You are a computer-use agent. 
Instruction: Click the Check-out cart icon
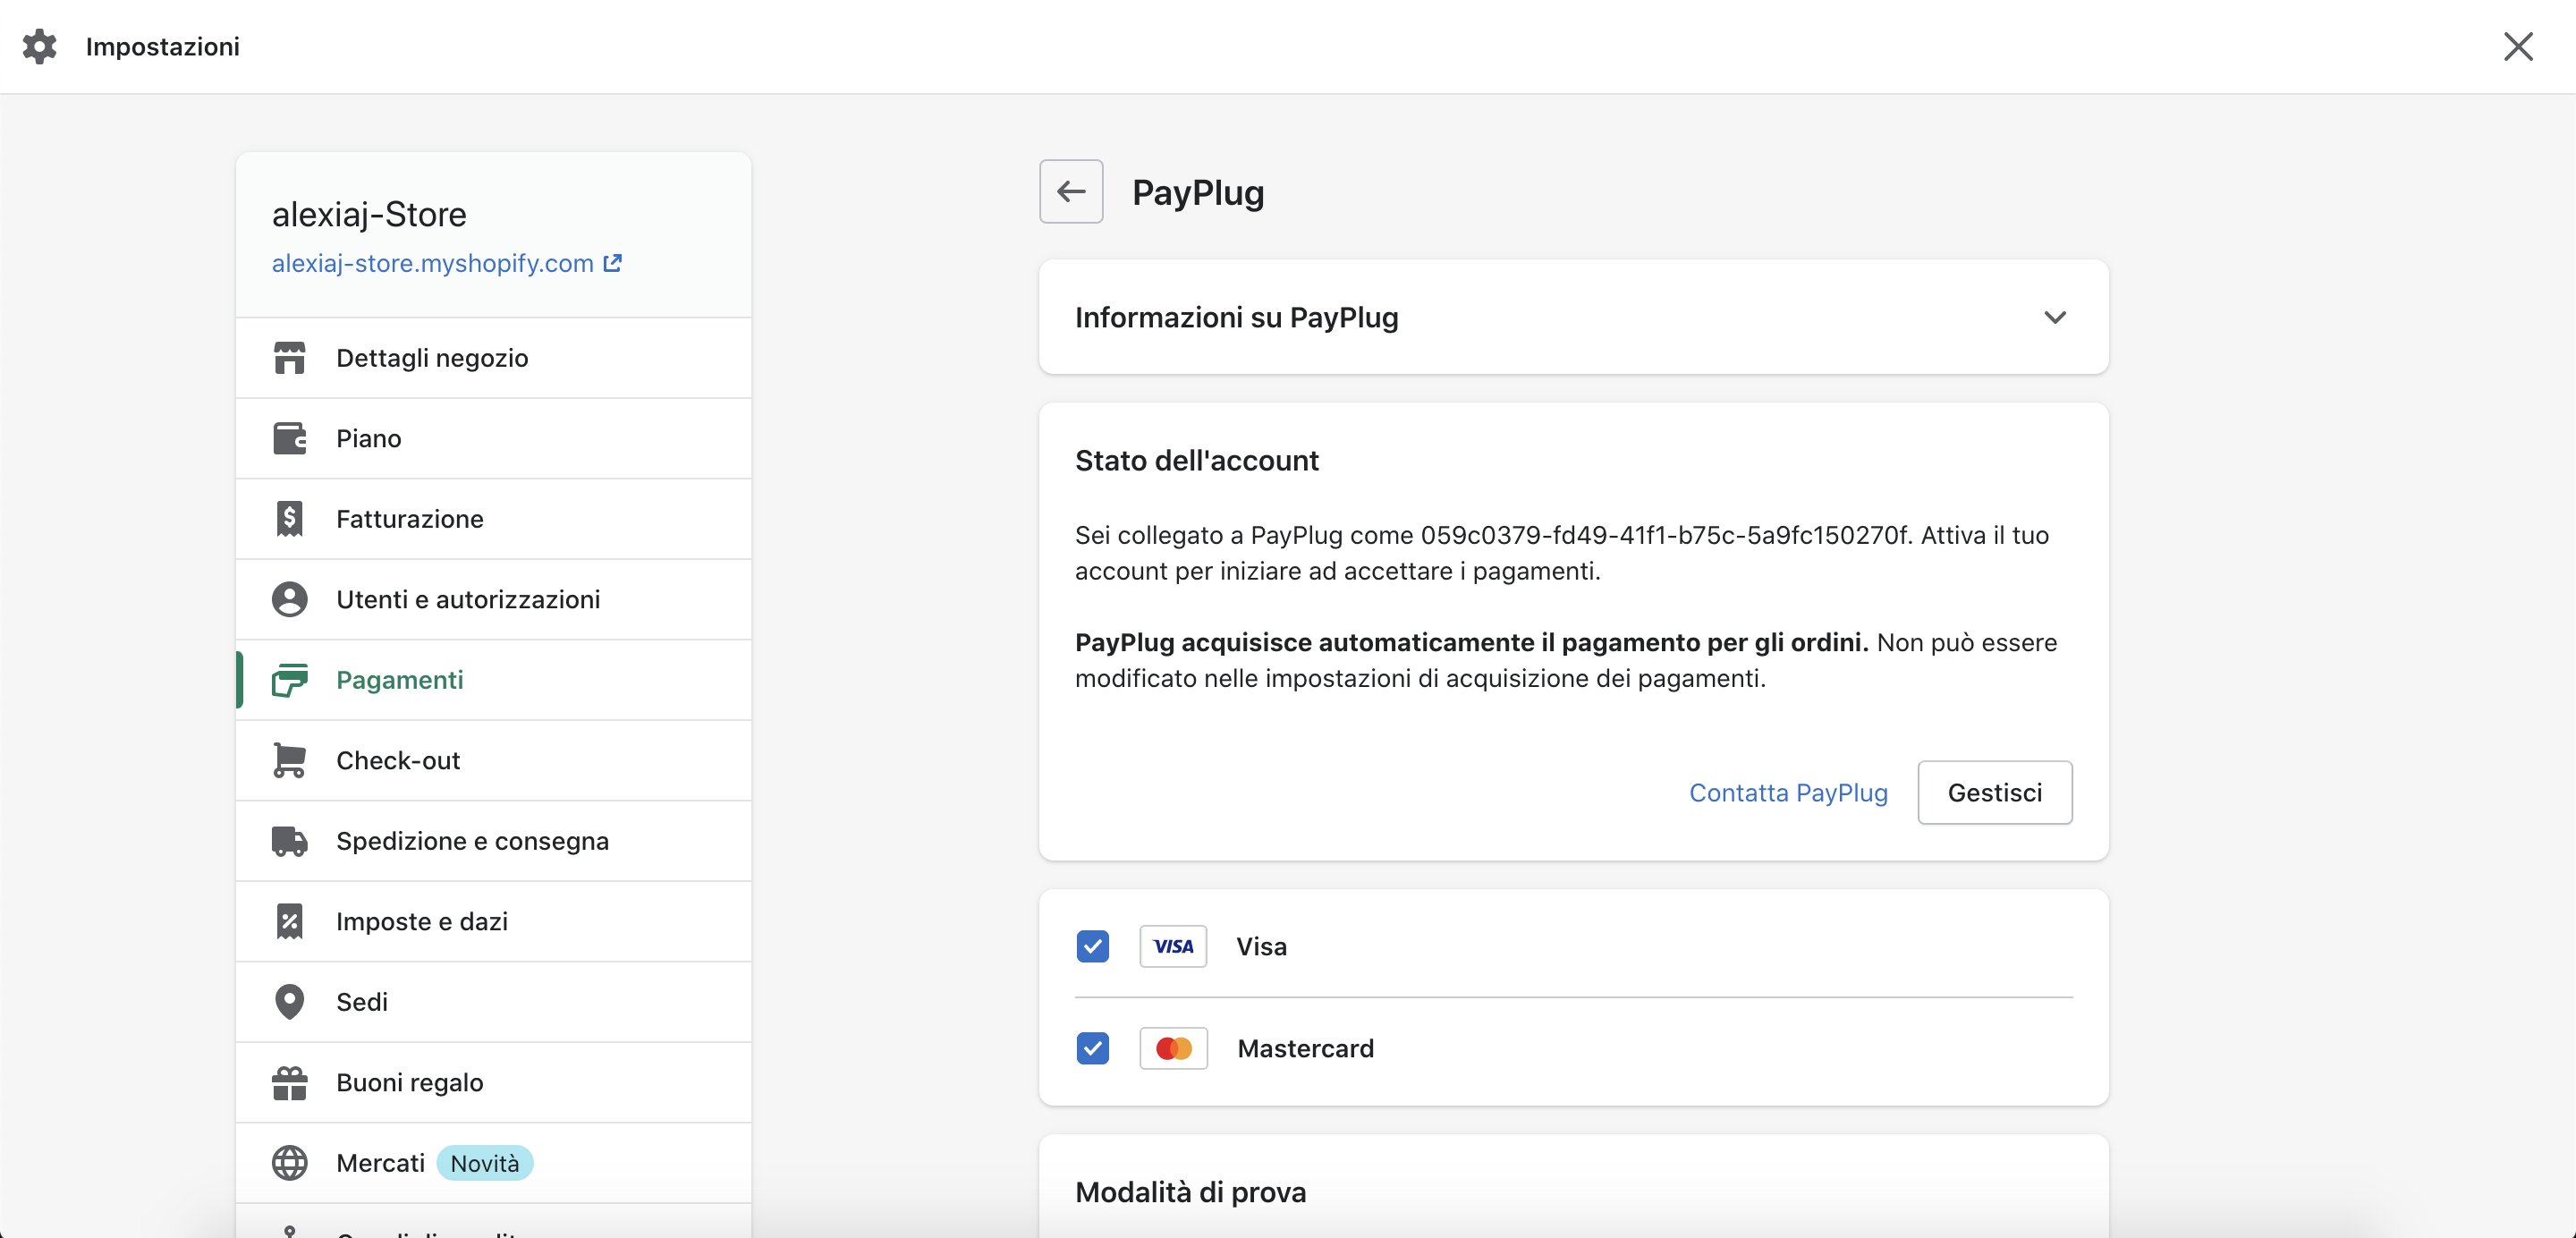(290, 760)
